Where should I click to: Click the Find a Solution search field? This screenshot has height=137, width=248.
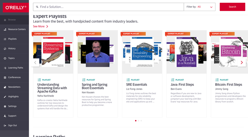point(108,7)
